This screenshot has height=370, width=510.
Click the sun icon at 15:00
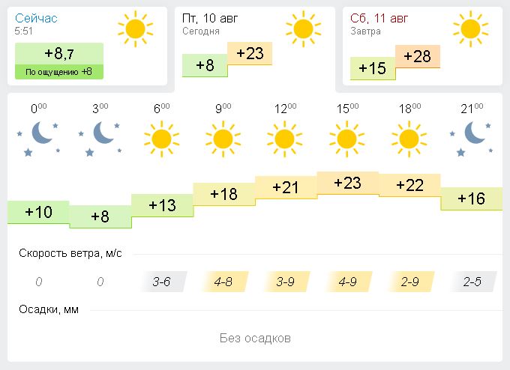(346, 139)
